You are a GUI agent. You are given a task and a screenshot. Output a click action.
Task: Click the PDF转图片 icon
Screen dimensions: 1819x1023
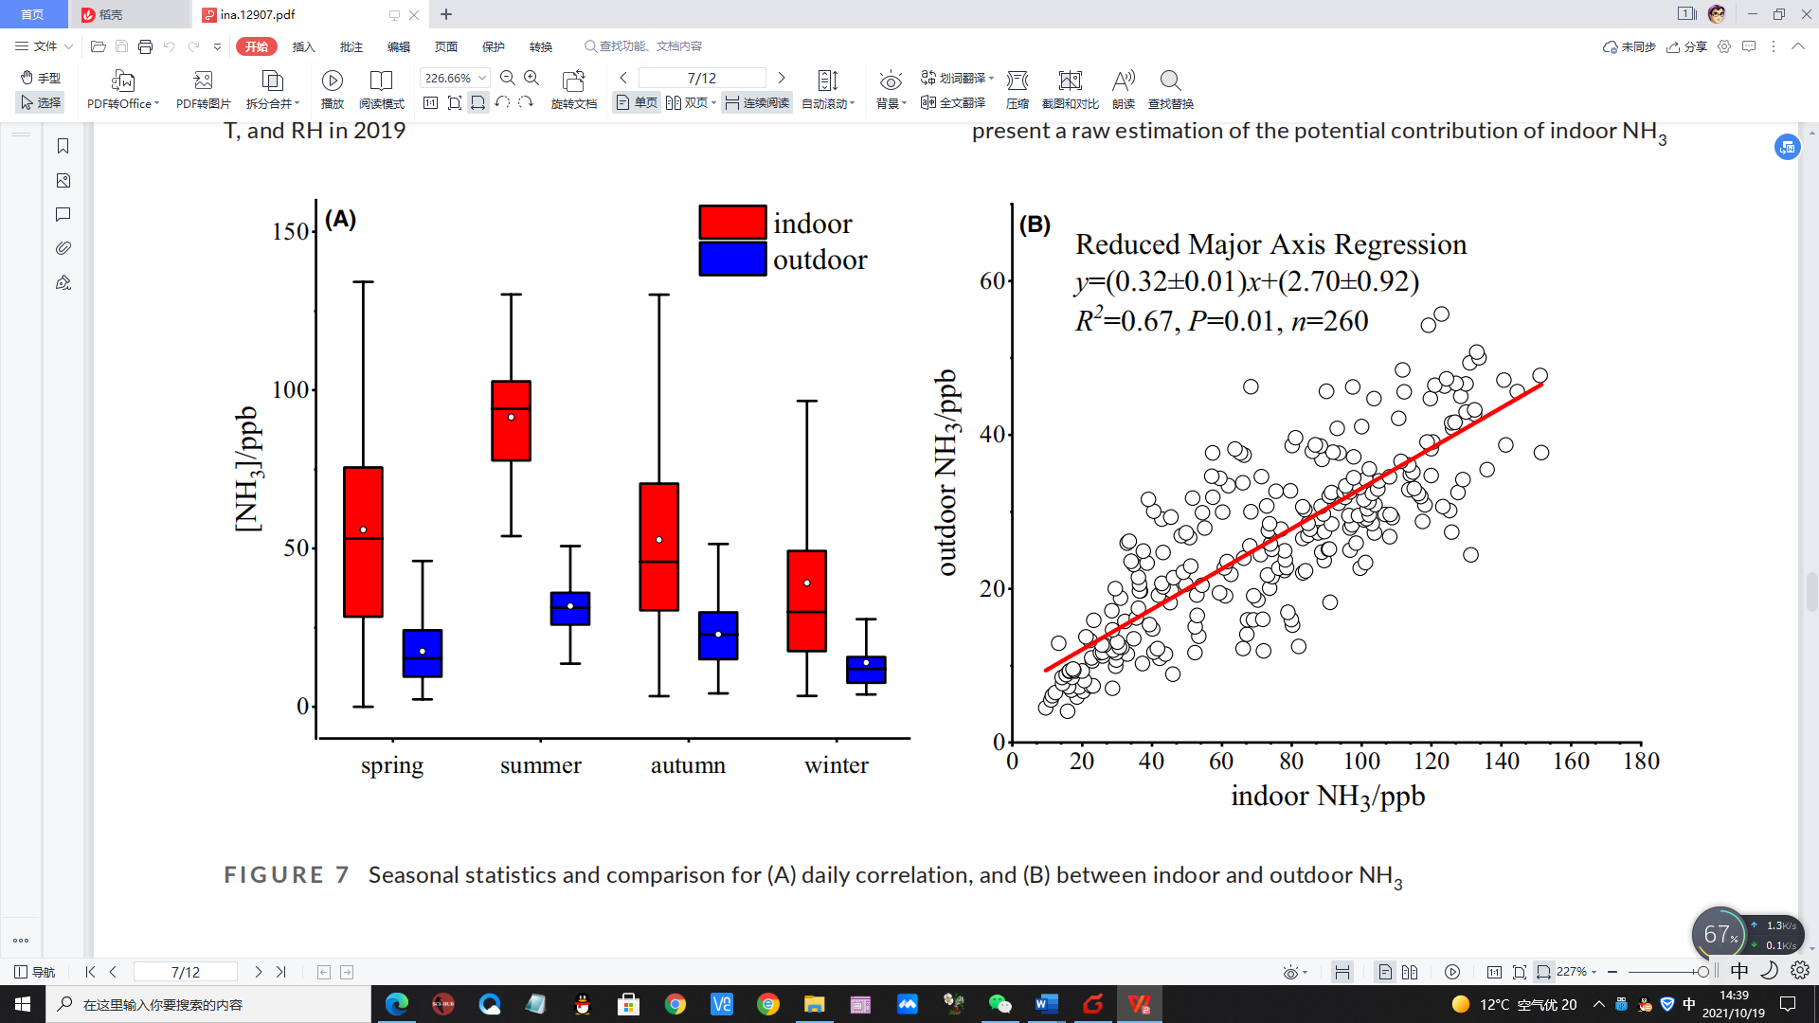point(203,81)
